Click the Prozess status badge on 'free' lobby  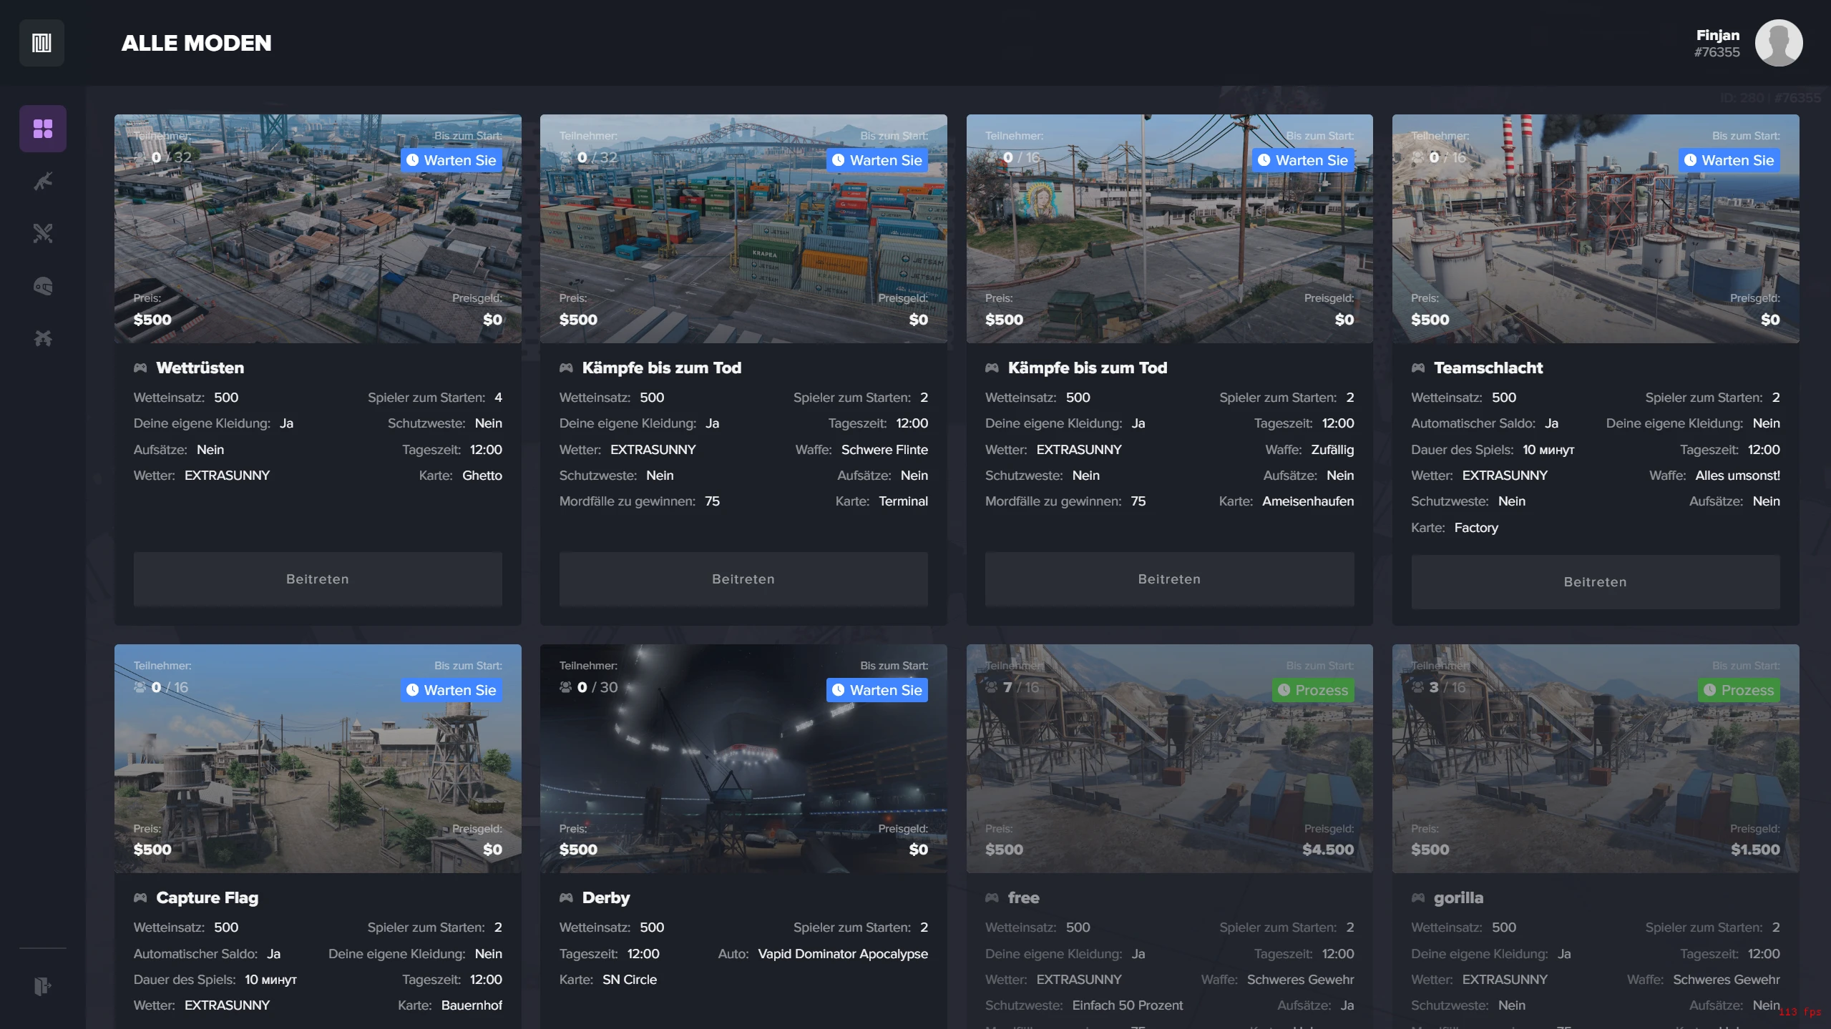click(1313, 690)
